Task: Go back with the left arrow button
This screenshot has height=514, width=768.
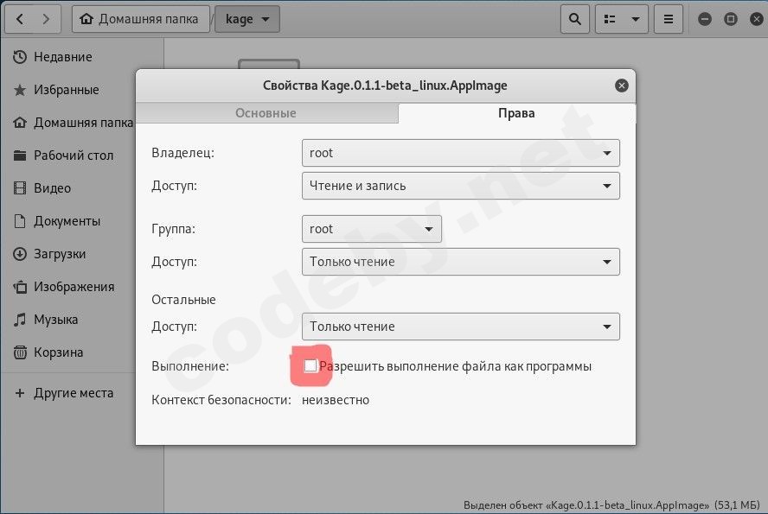Action: coord(20,19)
